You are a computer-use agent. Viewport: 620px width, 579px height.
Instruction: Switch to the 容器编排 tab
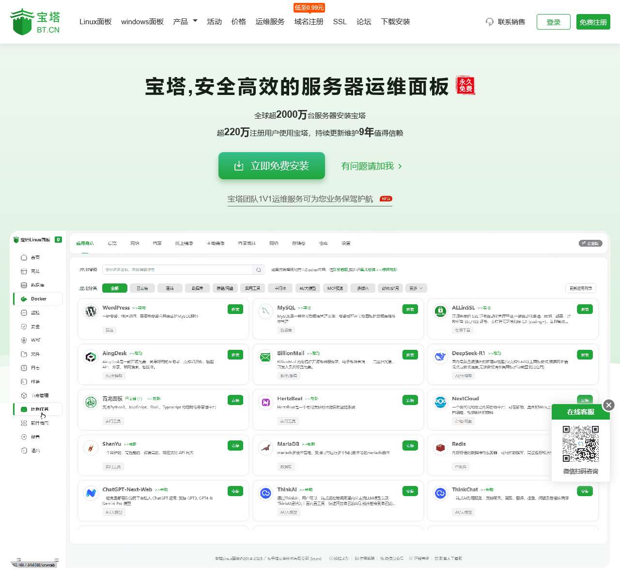click(247, 243)
